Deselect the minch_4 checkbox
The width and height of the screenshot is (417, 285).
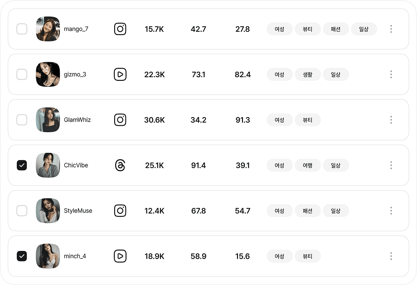pos(22,256)
